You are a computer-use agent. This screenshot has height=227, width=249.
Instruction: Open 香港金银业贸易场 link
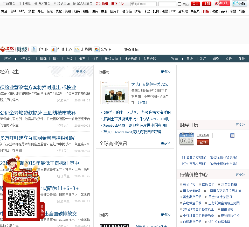223,158
